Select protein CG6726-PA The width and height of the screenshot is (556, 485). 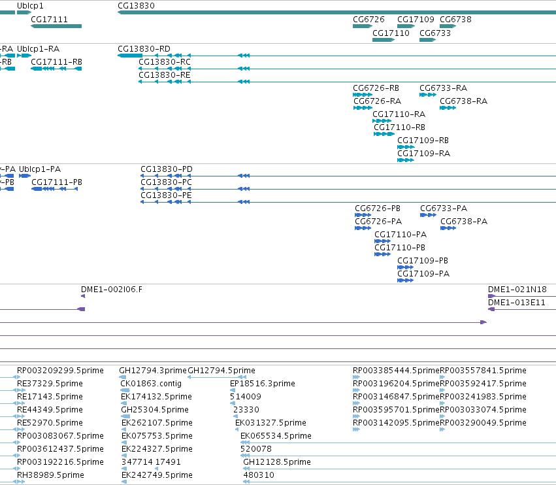363,228
